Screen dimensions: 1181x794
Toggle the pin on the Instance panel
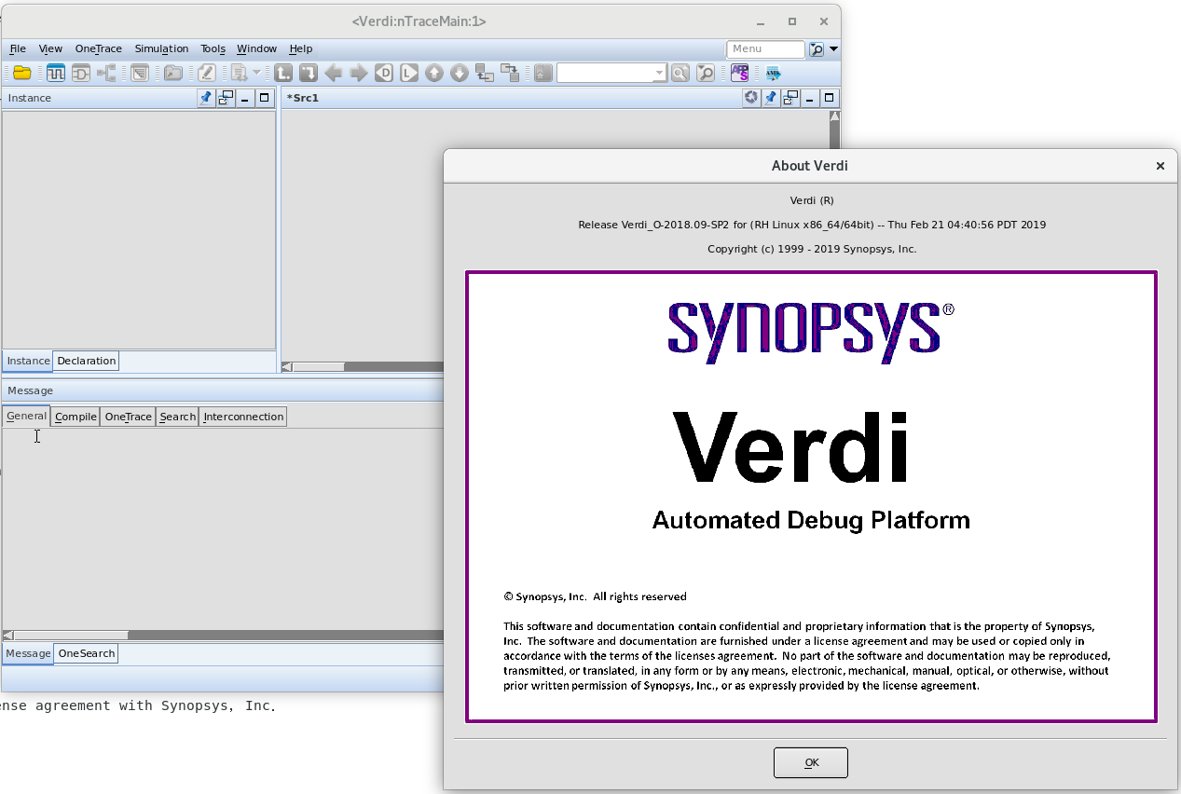tap(206, 98)
